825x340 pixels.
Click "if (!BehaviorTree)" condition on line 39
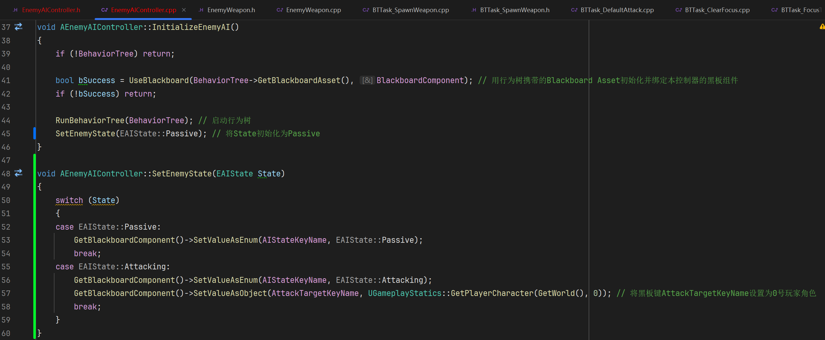tap(97, 54)
